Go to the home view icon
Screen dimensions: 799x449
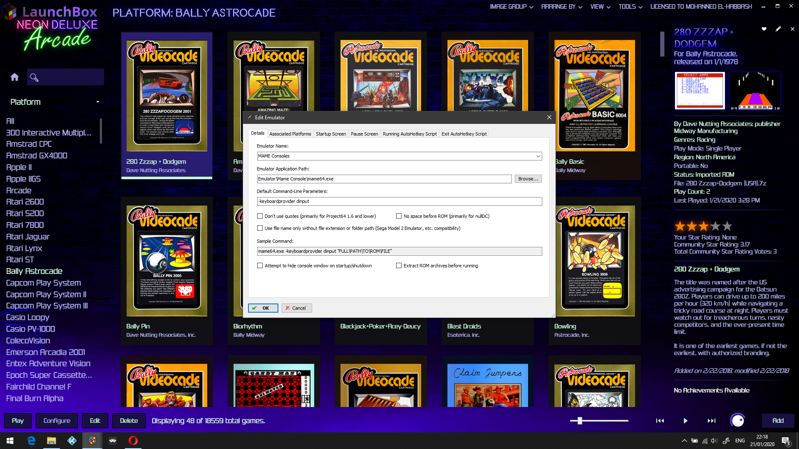(15, 77)
